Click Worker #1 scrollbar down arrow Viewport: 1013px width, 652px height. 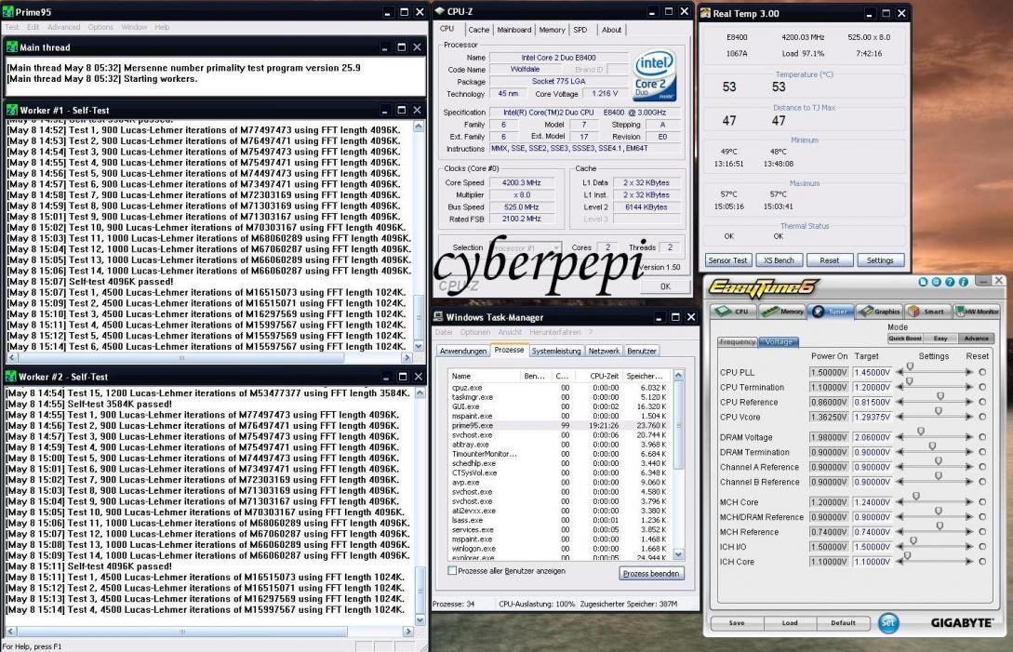(419, 346)
